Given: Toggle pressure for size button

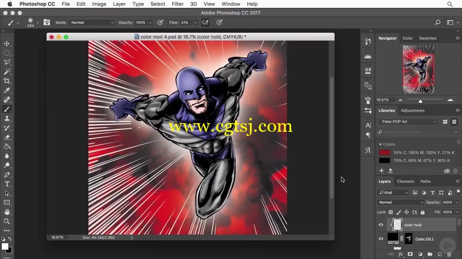Looking at the screenshot, I should pos(219,22).
